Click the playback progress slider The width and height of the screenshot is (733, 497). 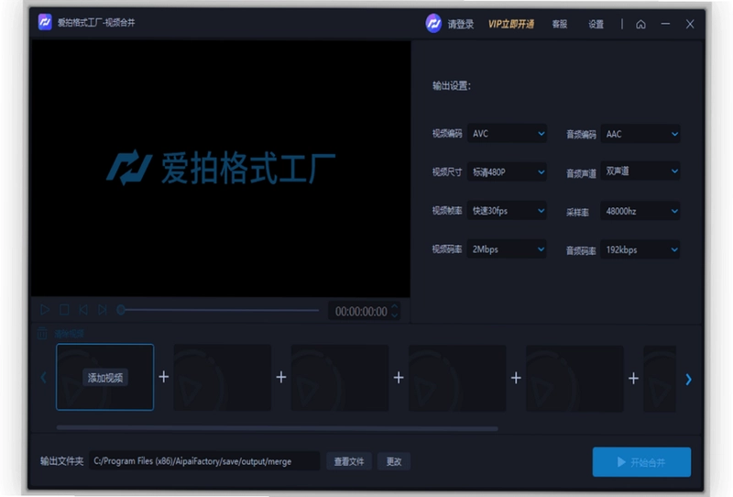click(x=218, y=310)
